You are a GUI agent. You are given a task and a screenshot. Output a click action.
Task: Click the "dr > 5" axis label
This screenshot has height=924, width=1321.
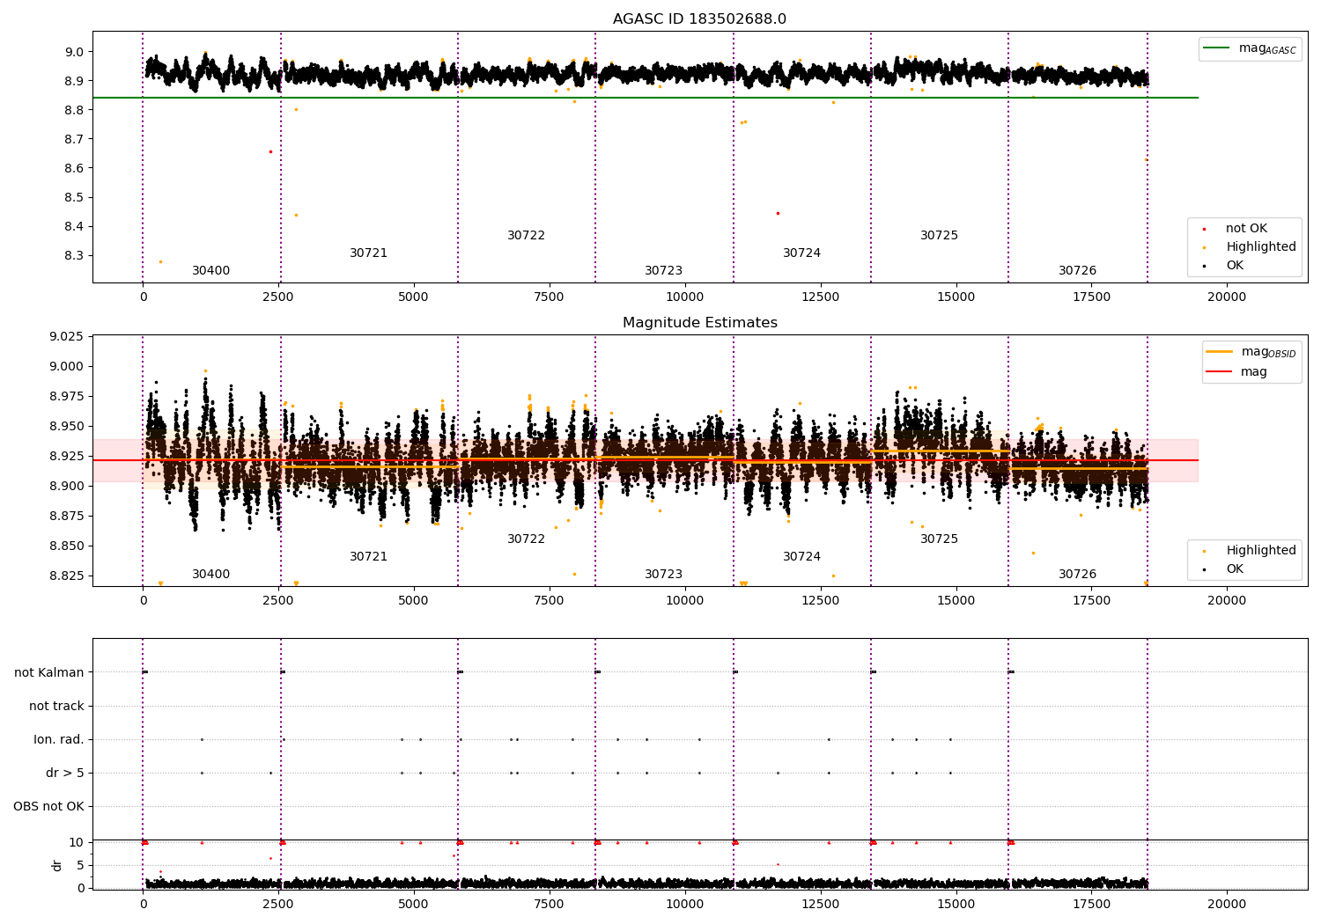click(65, 774)
